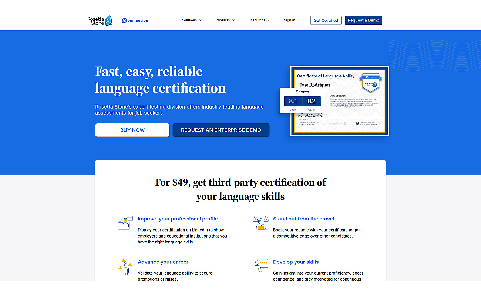Expand the Resources dropdown chevron
Screen dimensions: 481x292
click(269, 20)
